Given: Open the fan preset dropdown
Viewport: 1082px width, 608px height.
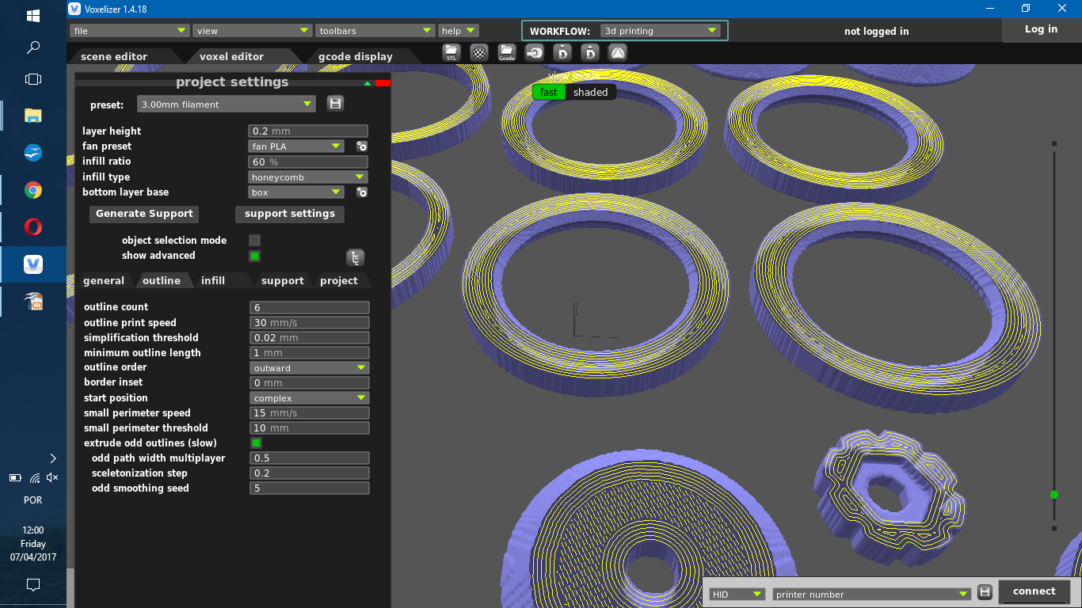Looking at the screenshot, I should pos(295,146).
